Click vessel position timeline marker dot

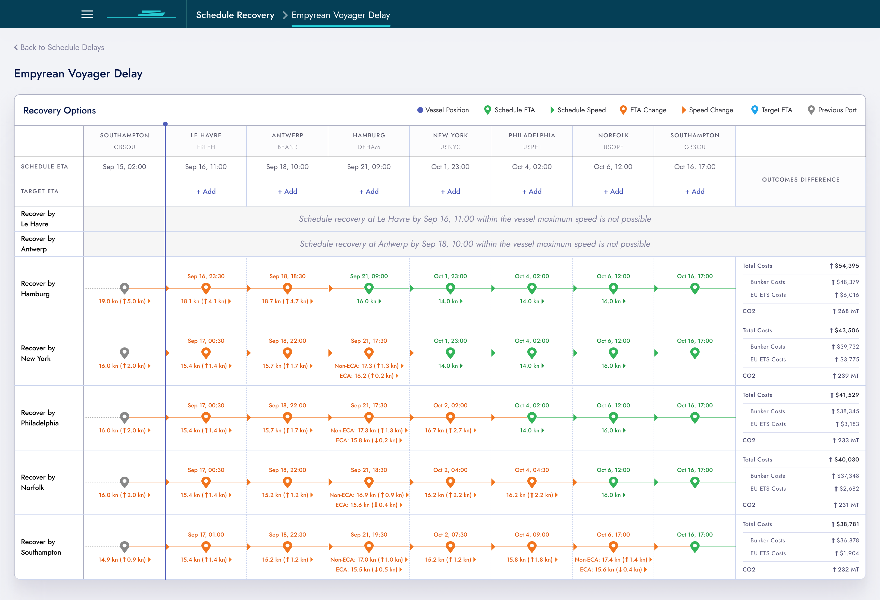click(165, 124)
